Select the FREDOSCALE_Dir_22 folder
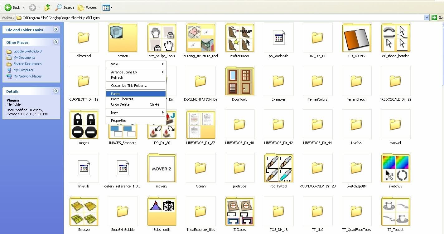This screenshot has height=234, width=444. [396, 84]
